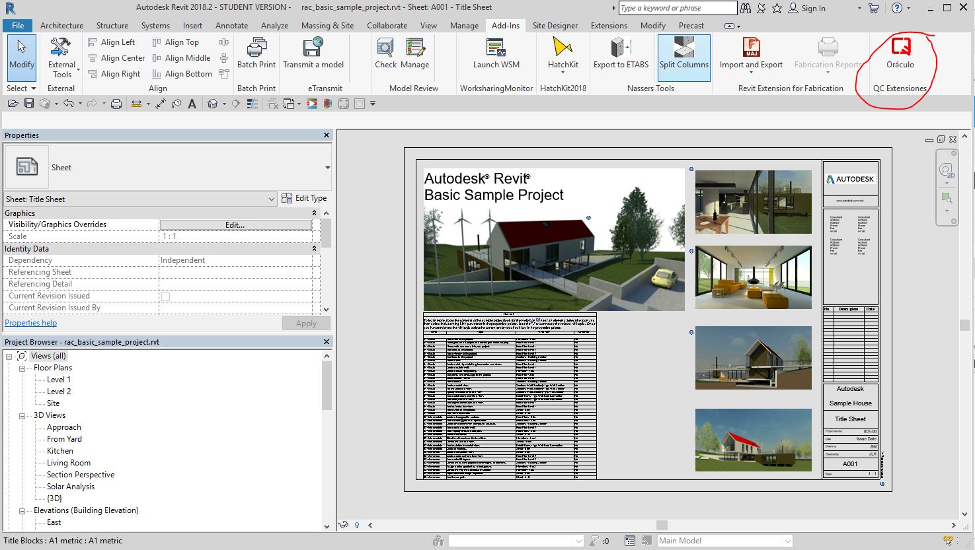Screen dimensions: 975x550
Task: Click the Visibility/Graphics Overrides Edit button
Action: 235,225
